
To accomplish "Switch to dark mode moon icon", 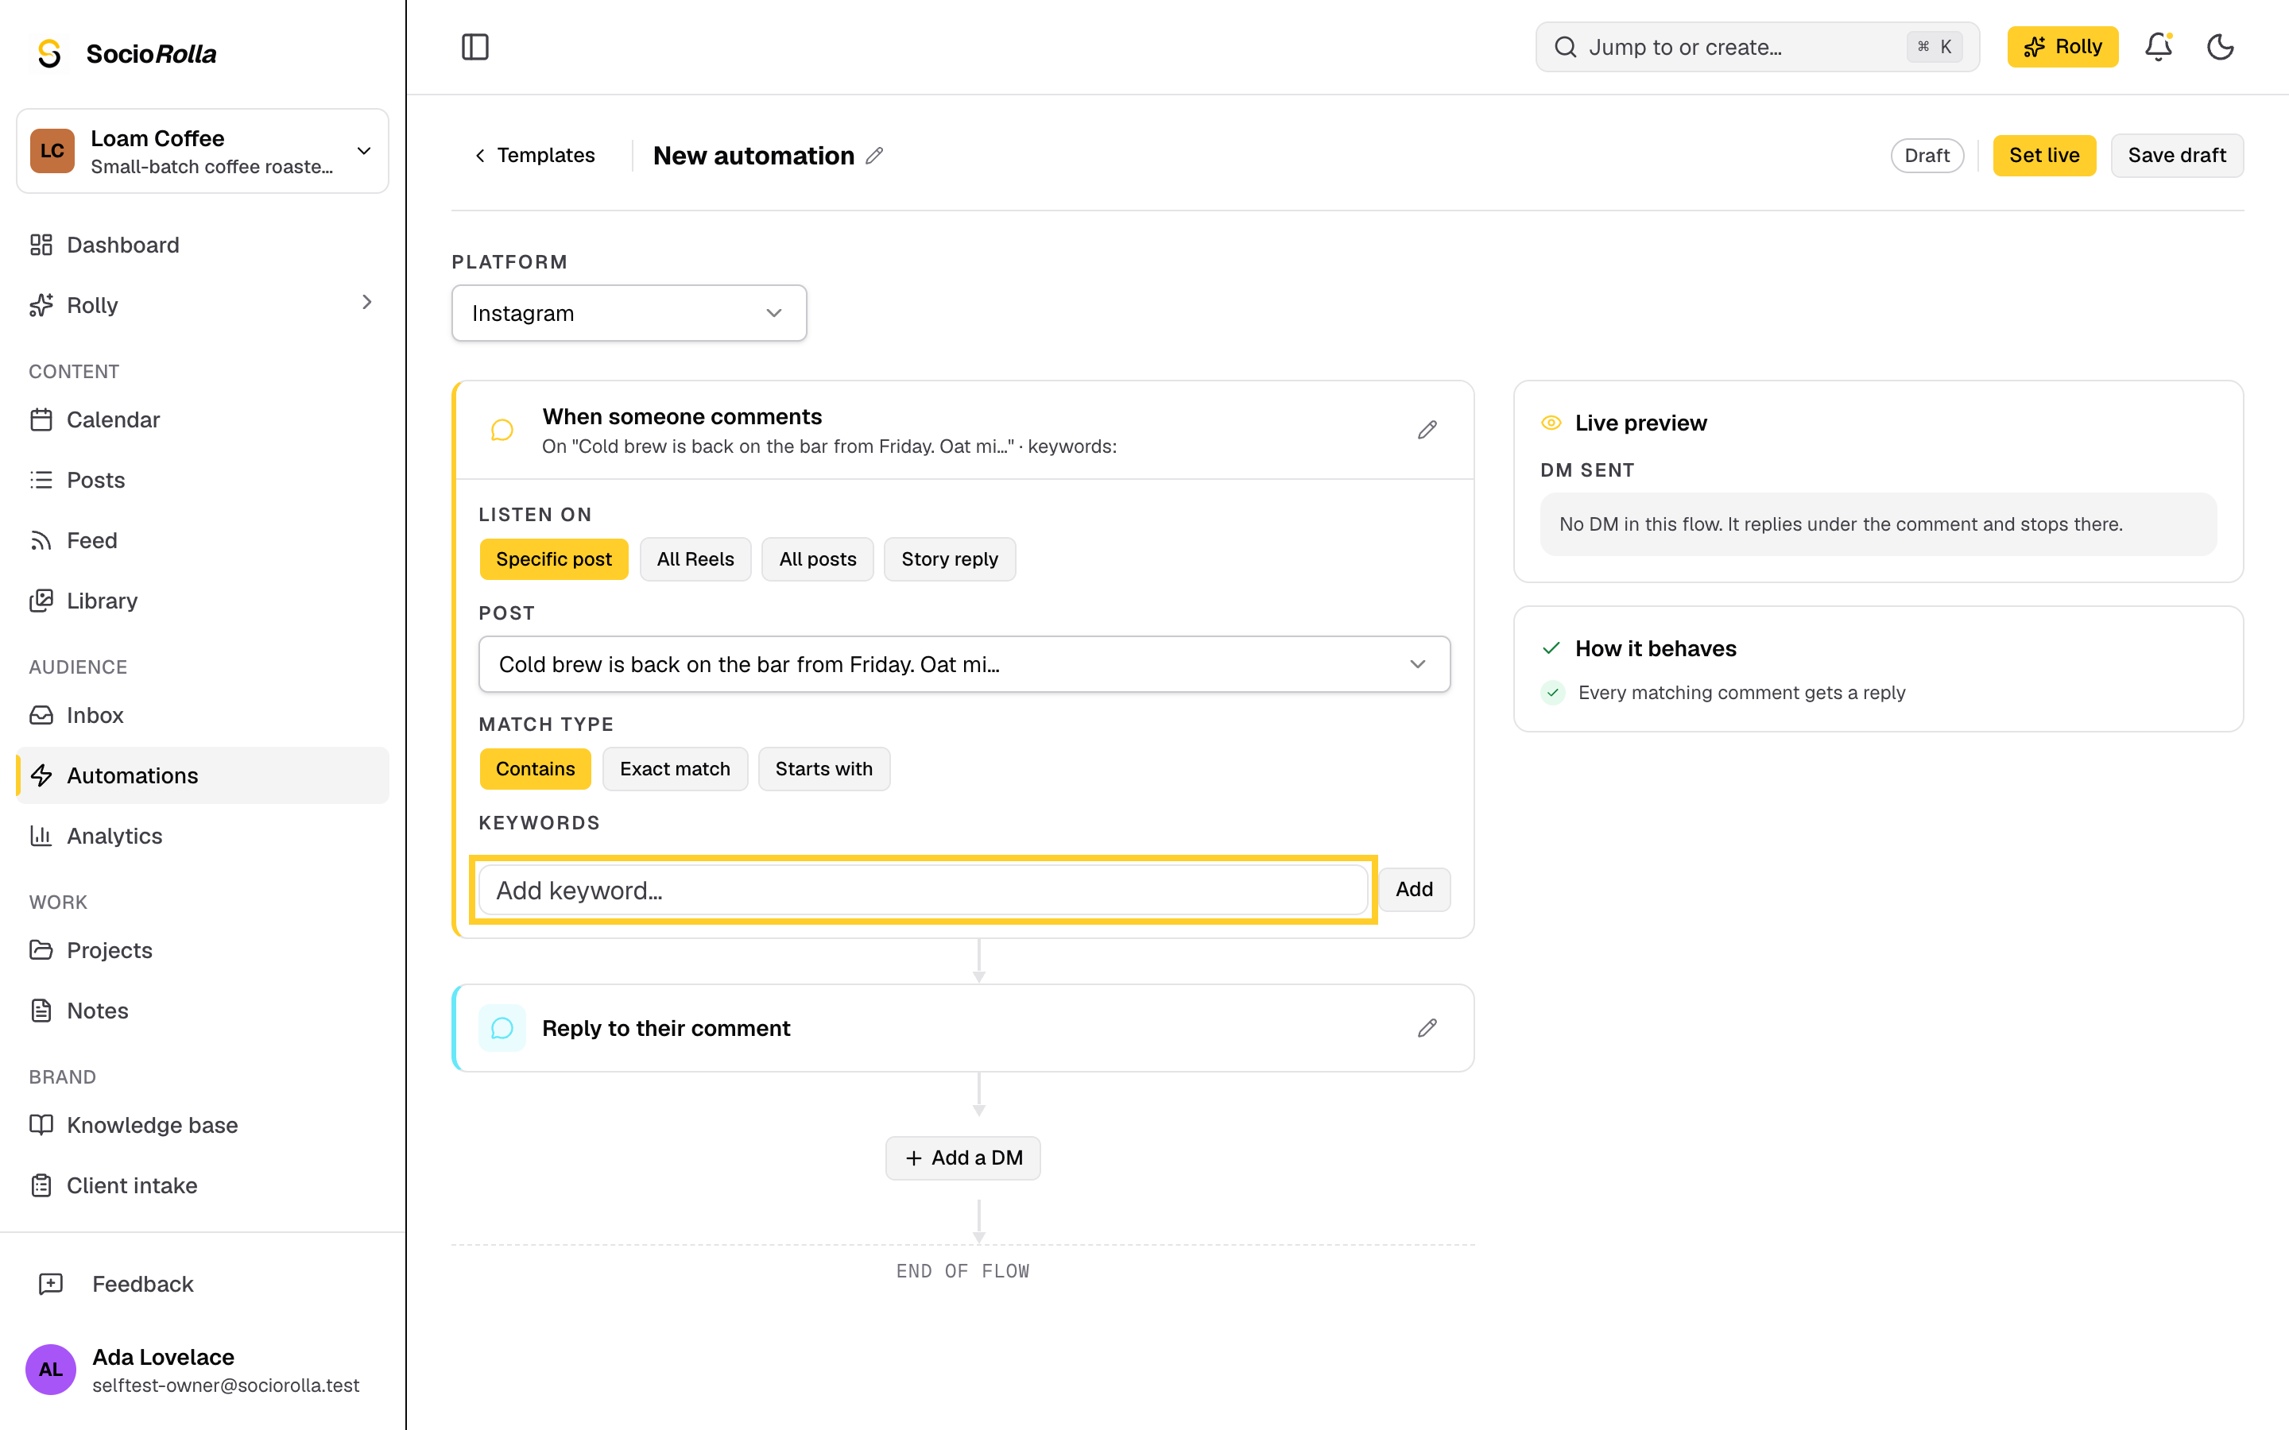I will [2220, 48].
